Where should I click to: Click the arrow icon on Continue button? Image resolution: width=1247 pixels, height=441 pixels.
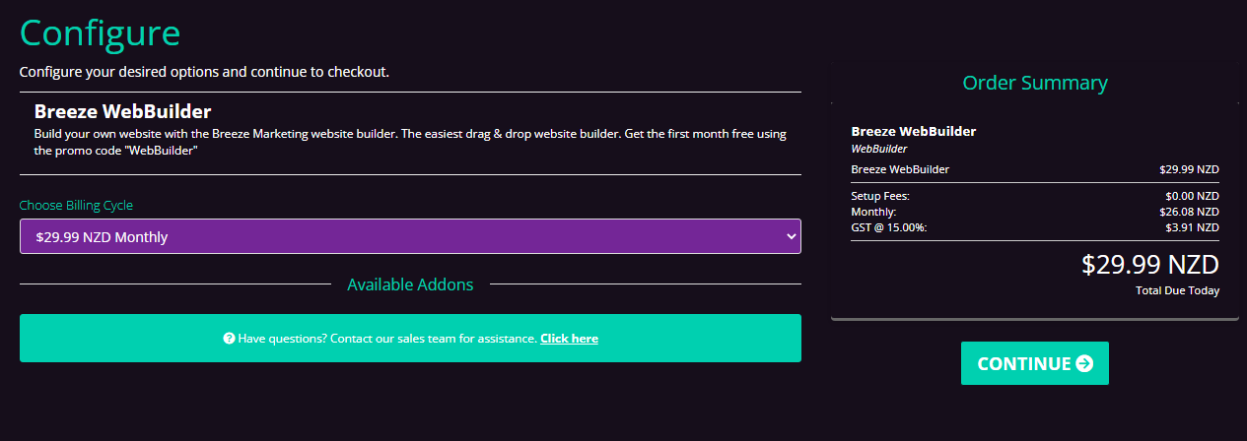coord(1084,364)
